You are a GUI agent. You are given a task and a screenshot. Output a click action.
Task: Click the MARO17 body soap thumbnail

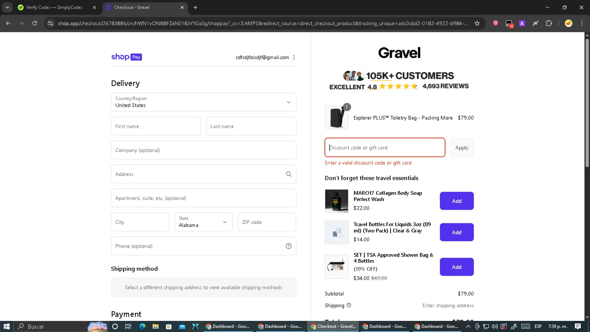pyautogui.click(x=337, y=201)
